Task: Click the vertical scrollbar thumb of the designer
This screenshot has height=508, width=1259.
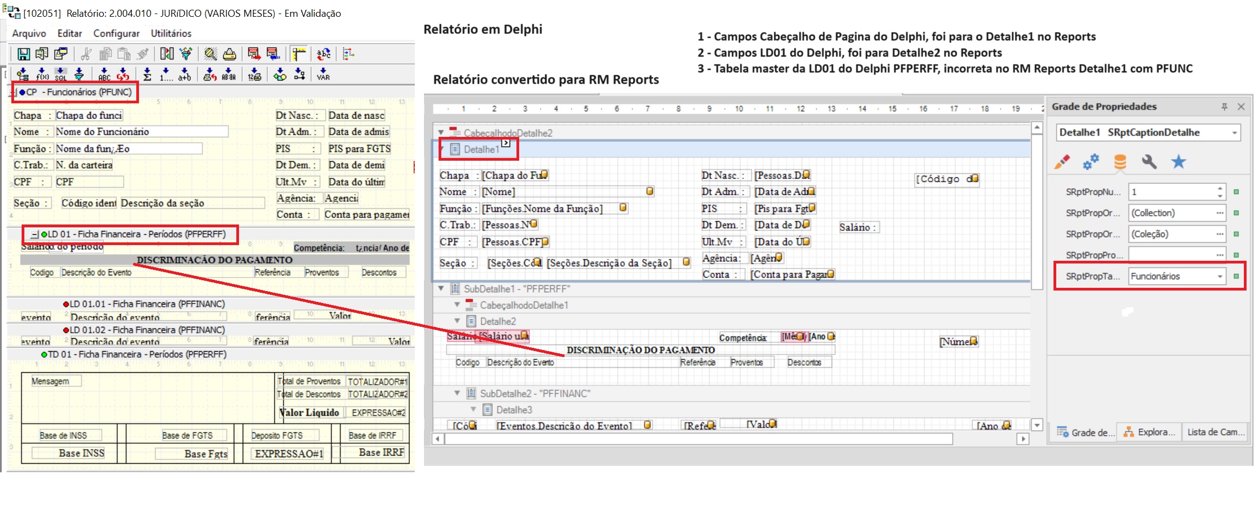Action: coord(1037,212)
